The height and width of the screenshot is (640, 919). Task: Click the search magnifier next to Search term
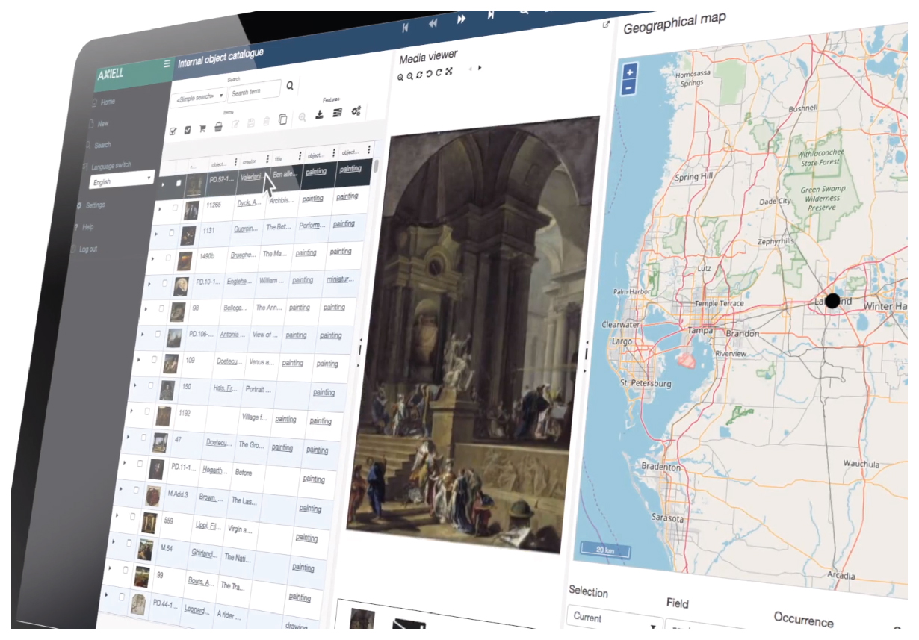pos(290,84)
